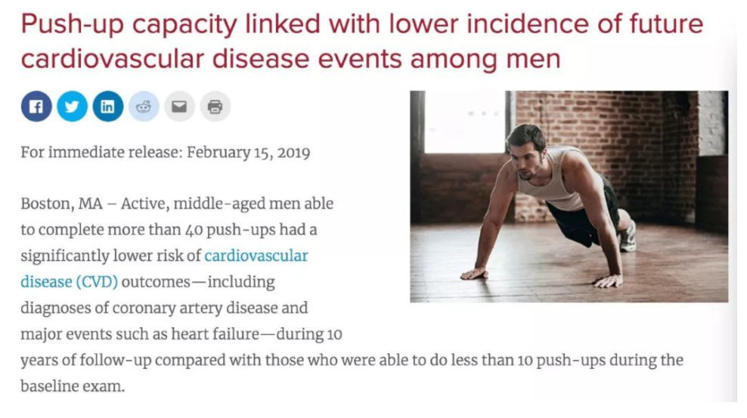Select the 'February 15, 2019' release date
This screenshot has height=418, width=747.
pyautogui.click(x=248, y=153)
